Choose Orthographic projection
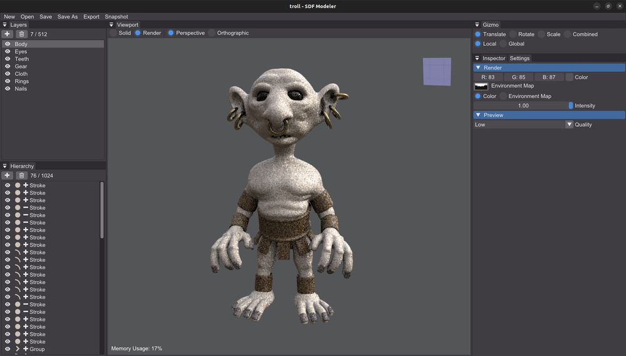Screen dimensions: 626x356 click(x=212, y=33)
